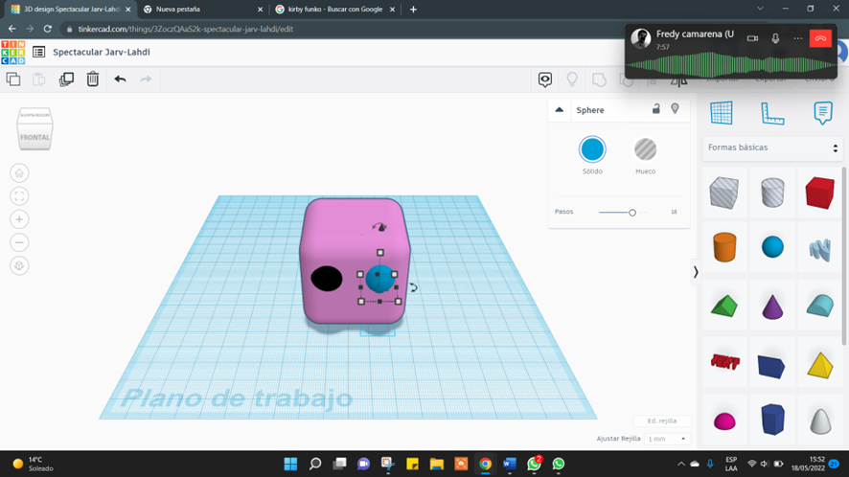Pick the blue polygon shape
This screenshot has width=849, height=477.
(772, 420)
